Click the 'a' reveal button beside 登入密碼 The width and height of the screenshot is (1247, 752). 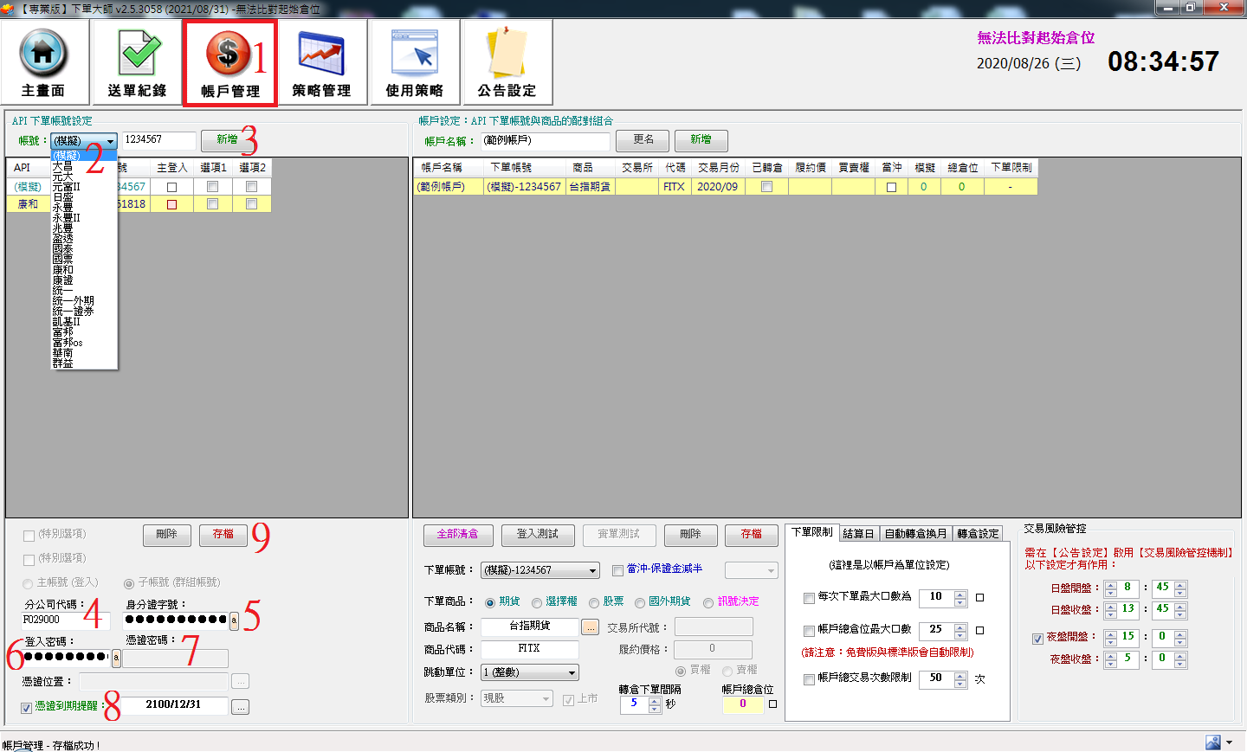[116, 659]
